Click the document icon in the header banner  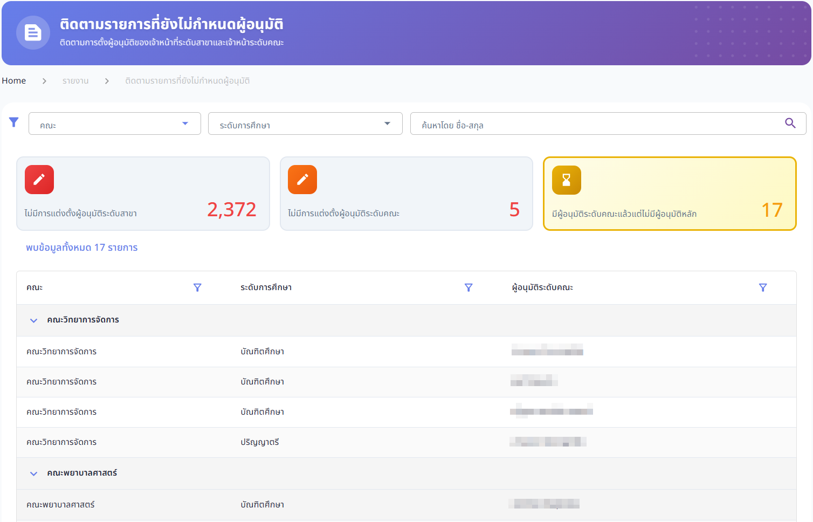33,33
